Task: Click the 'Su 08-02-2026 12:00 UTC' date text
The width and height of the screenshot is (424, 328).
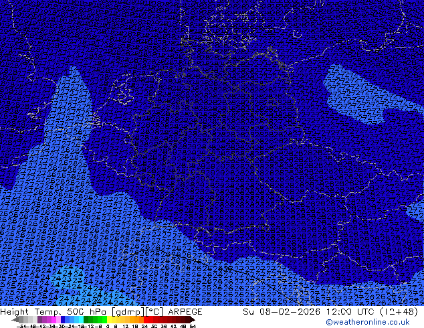Action: pyautogui.click(x=310, y=312)
